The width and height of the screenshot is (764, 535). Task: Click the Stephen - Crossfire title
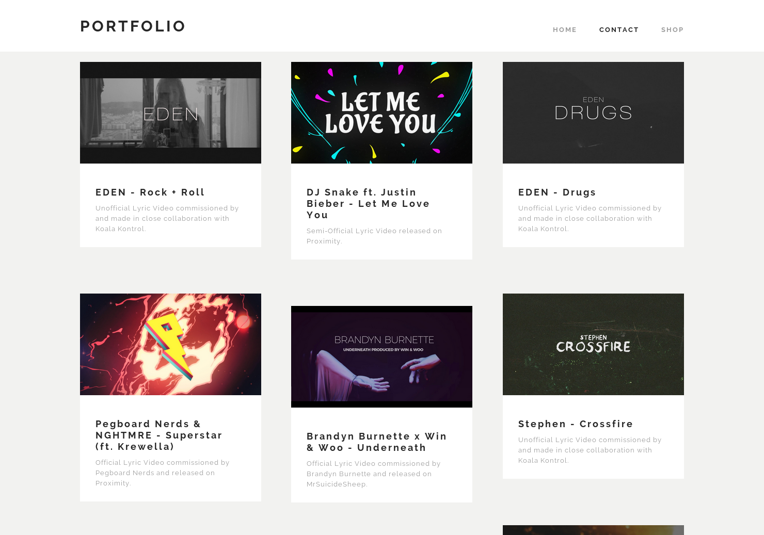(x=576, y=424)
